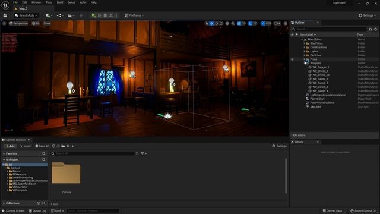
Task: Toggle the world/local coordinate globe icon
Action: [x=227, y=24]
